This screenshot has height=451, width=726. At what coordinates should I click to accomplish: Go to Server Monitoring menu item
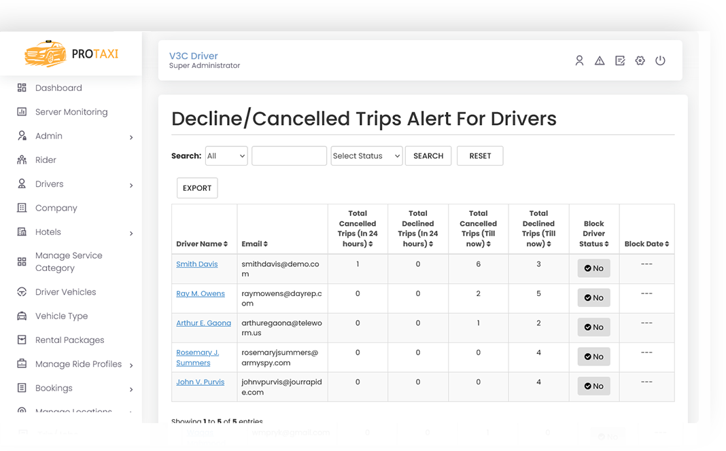(x=71, y=112)
